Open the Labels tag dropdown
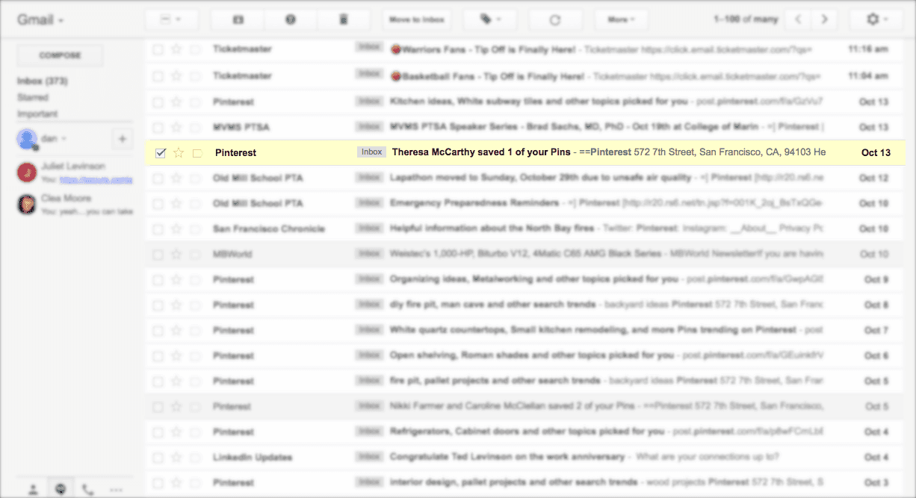Screen dimensions: 916x498 coord(490,19)
